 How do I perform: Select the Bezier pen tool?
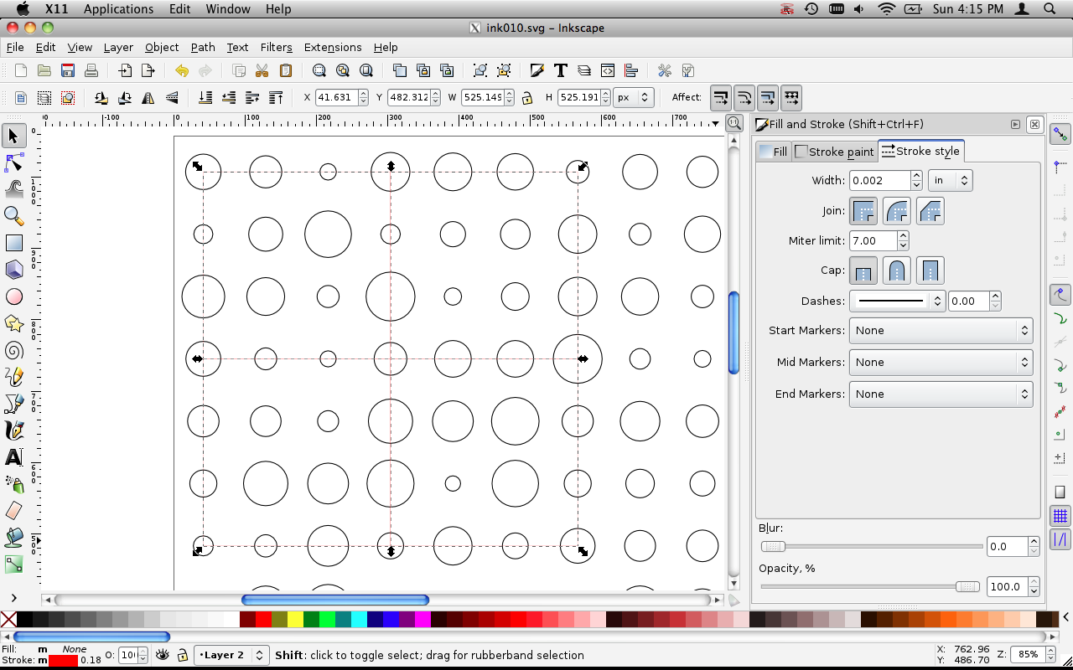(x=14, y=404)
